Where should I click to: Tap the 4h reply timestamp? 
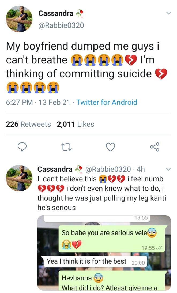[x=141, y=169]
